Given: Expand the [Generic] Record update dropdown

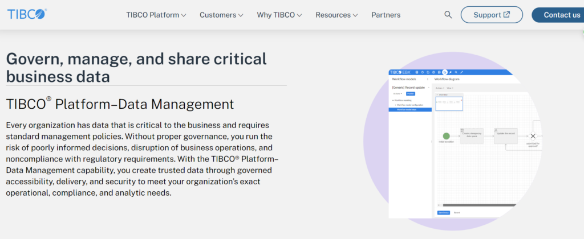Looking at the screenshot, I should click(429, 87).
